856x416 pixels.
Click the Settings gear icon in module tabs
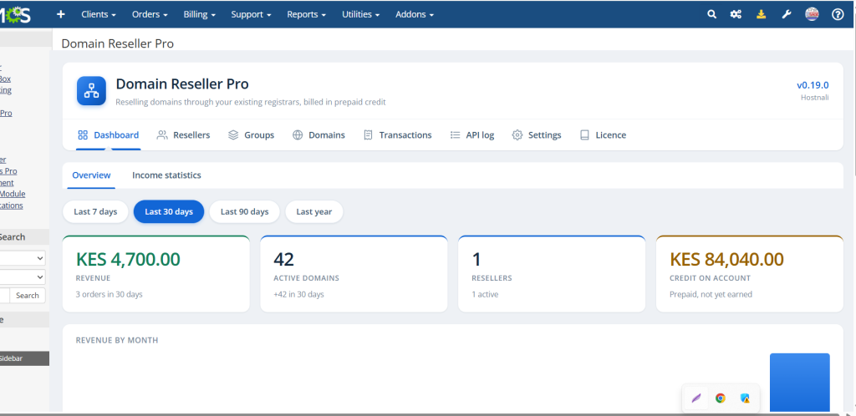pyautogui.click(x=517, y=134)
